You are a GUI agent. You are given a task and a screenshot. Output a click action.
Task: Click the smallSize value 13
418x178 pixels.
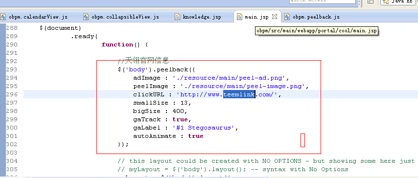click(184, 103)
